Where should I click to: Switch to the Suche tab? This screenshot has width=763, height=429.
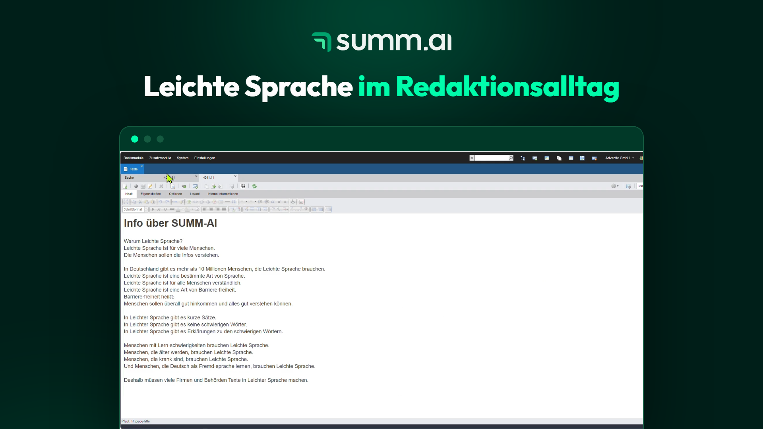pyautogui.click(x=129, y=178)
